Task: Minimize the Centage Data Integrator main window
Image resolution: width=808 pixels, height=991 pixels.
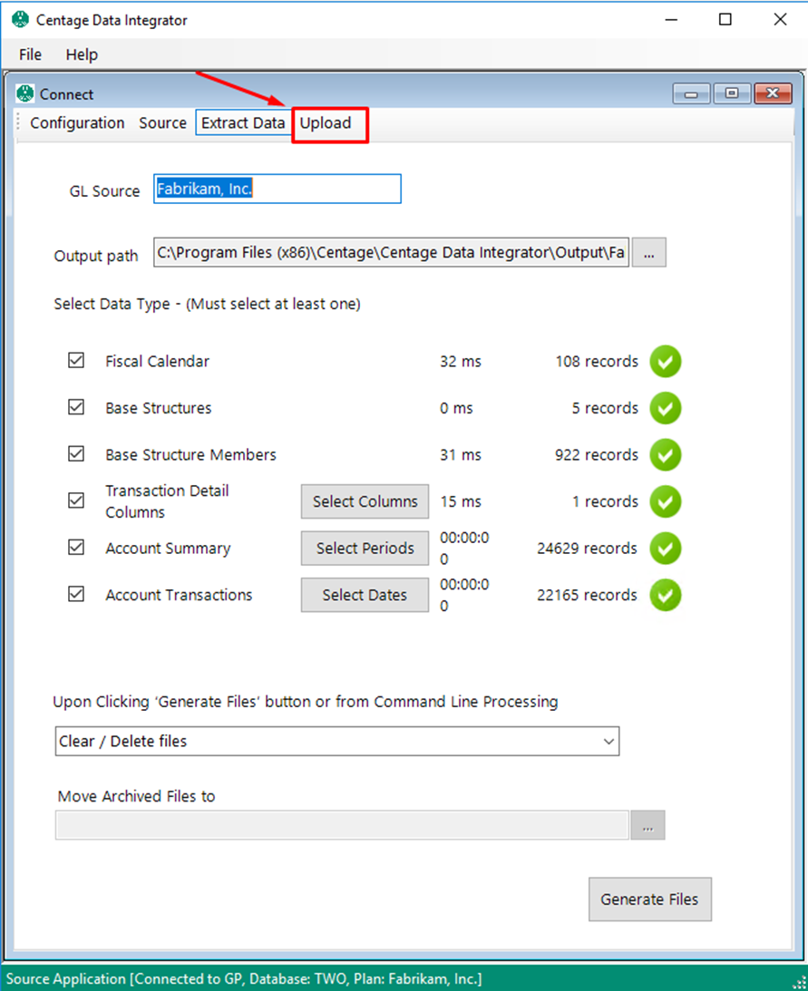Action: 671,20
